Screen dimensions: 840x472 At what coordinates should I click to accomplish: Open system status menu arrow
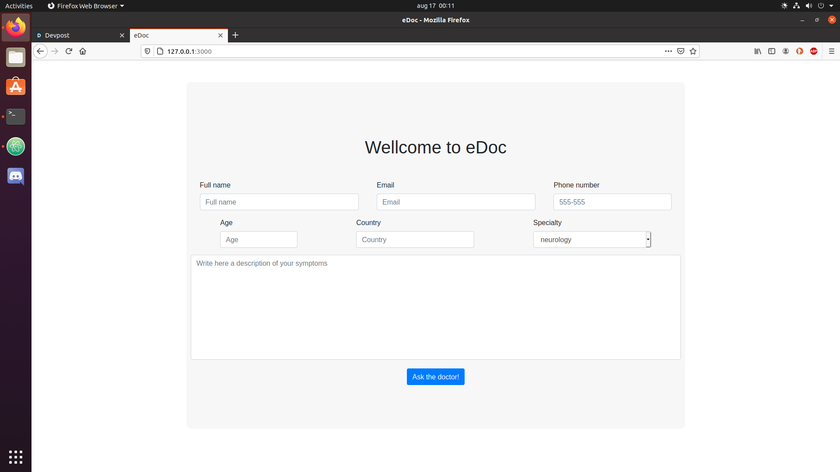tap(831, 6)
